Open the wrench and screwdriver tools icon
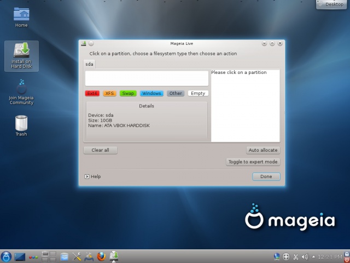Image resolution: width=350 pixels, height=263 pixels. pyautogui.click(x=77, y=257)
